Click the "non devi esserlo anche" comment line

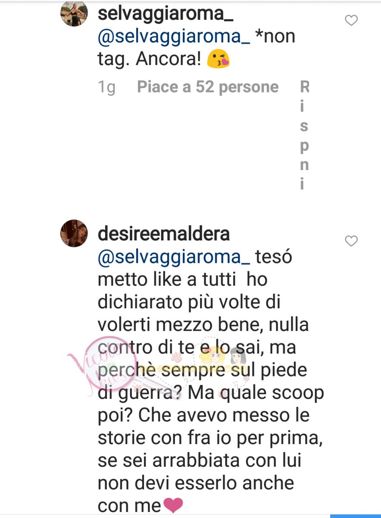pos(196,482)
